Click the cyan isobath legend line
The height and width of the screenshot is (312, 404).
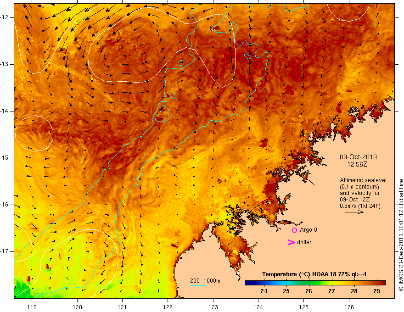198,285
